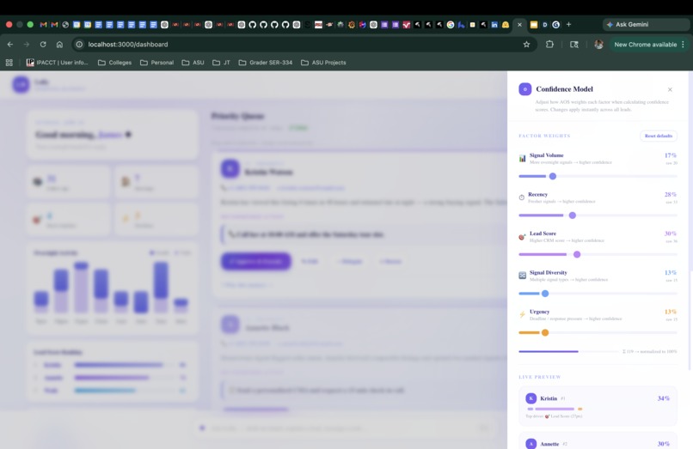Open the Extensions puzzle icon
This screenshot has width=693, height=449.
[549, 45]
